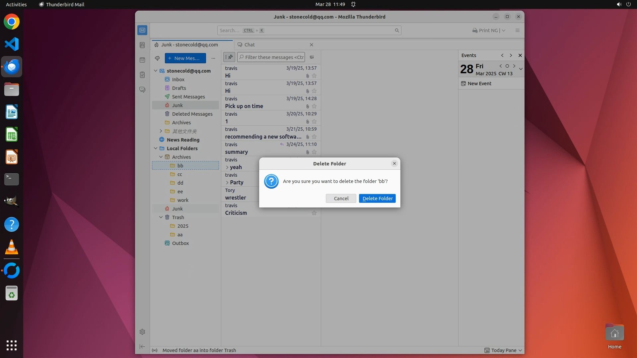Expand the 其他文件夹 folder
Screen dimensions: 637x358
161,131
